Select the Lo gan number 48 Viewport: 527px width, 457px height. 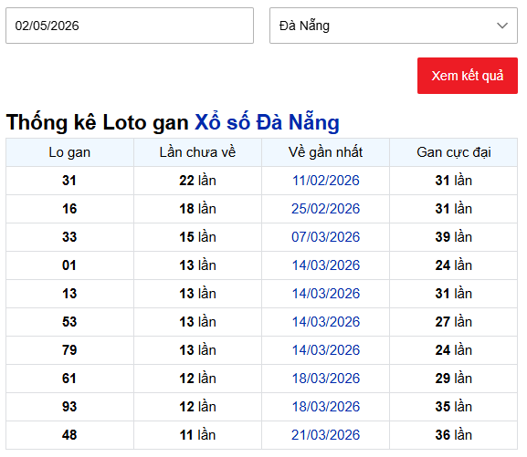[69, 435]
